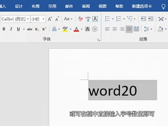The height and width of the screenshot is (126, 168).
Task: Click the grow font size icon
Action: coord(50,19)
